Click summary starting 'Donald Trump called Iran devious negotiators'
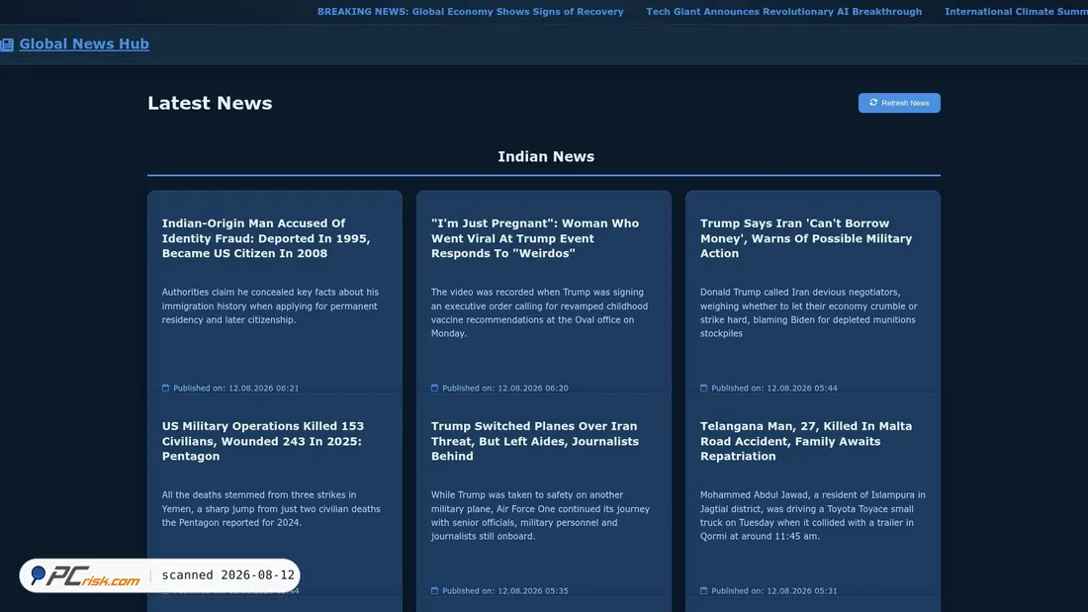The width and height of the screenshot is (1088, 612). 808,313
